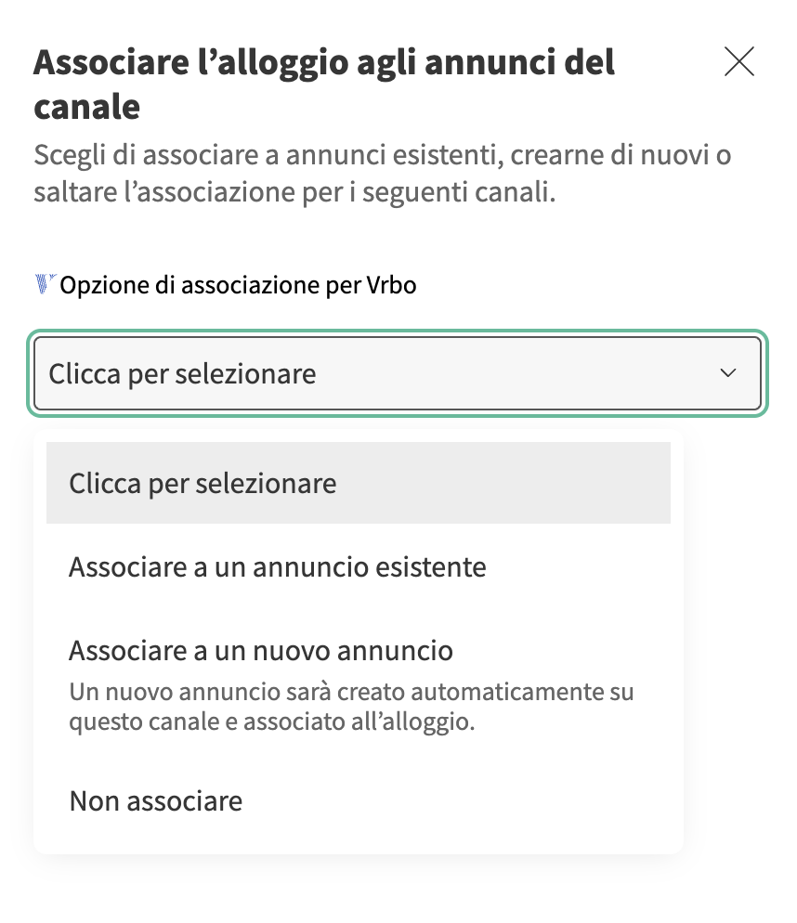Close the channel association dialog
The width and height of the screenshot is (797, 923).
738,62
